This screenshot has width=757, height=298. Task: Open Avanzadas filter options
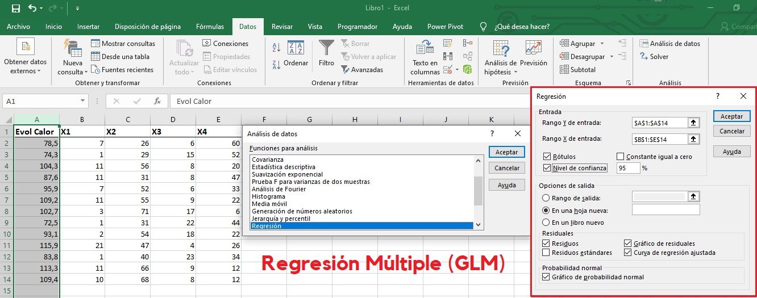(363, 70)
